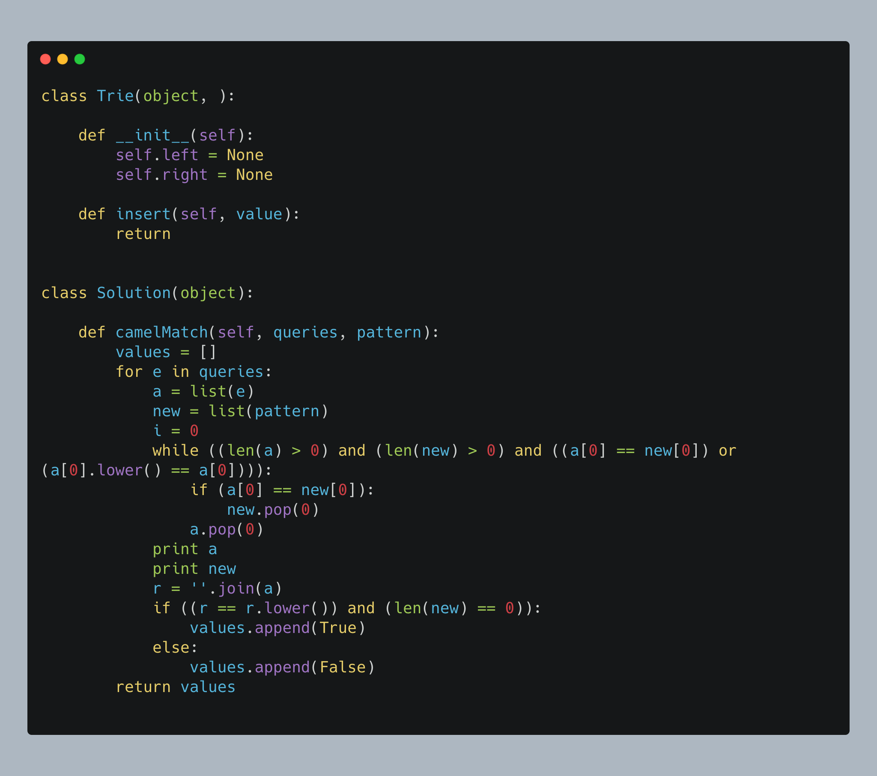This screenshot has height=776, width=877.
Task: Click 'values.append(True)' line
Action: pos(277,628)
